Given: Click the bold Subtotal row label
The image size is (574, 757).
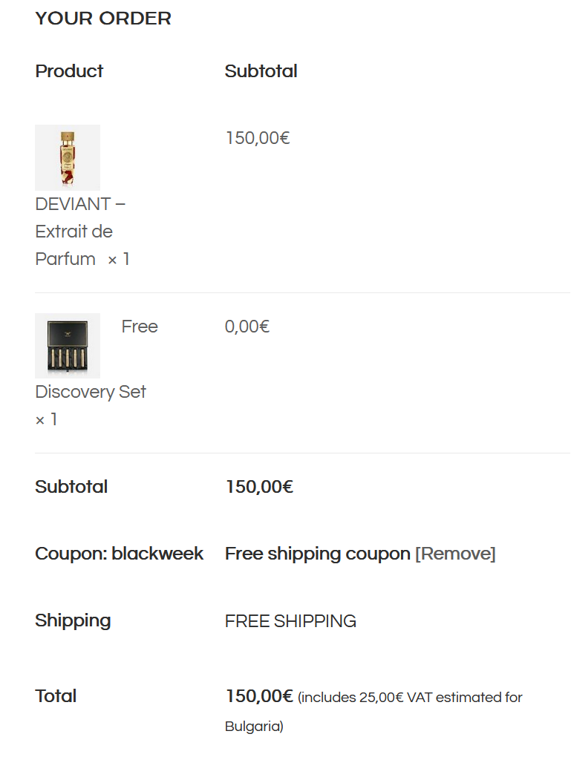Looking at the screenshot, I should [x=71, y=487].
